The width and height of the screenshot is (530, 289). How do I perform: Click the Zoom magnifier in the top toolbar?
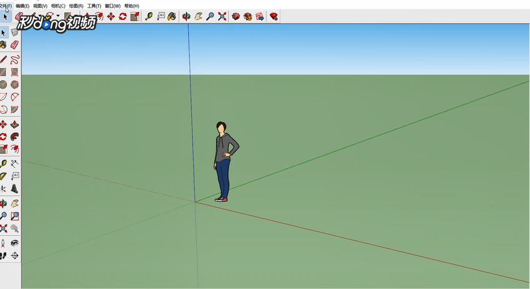[210, 17]
